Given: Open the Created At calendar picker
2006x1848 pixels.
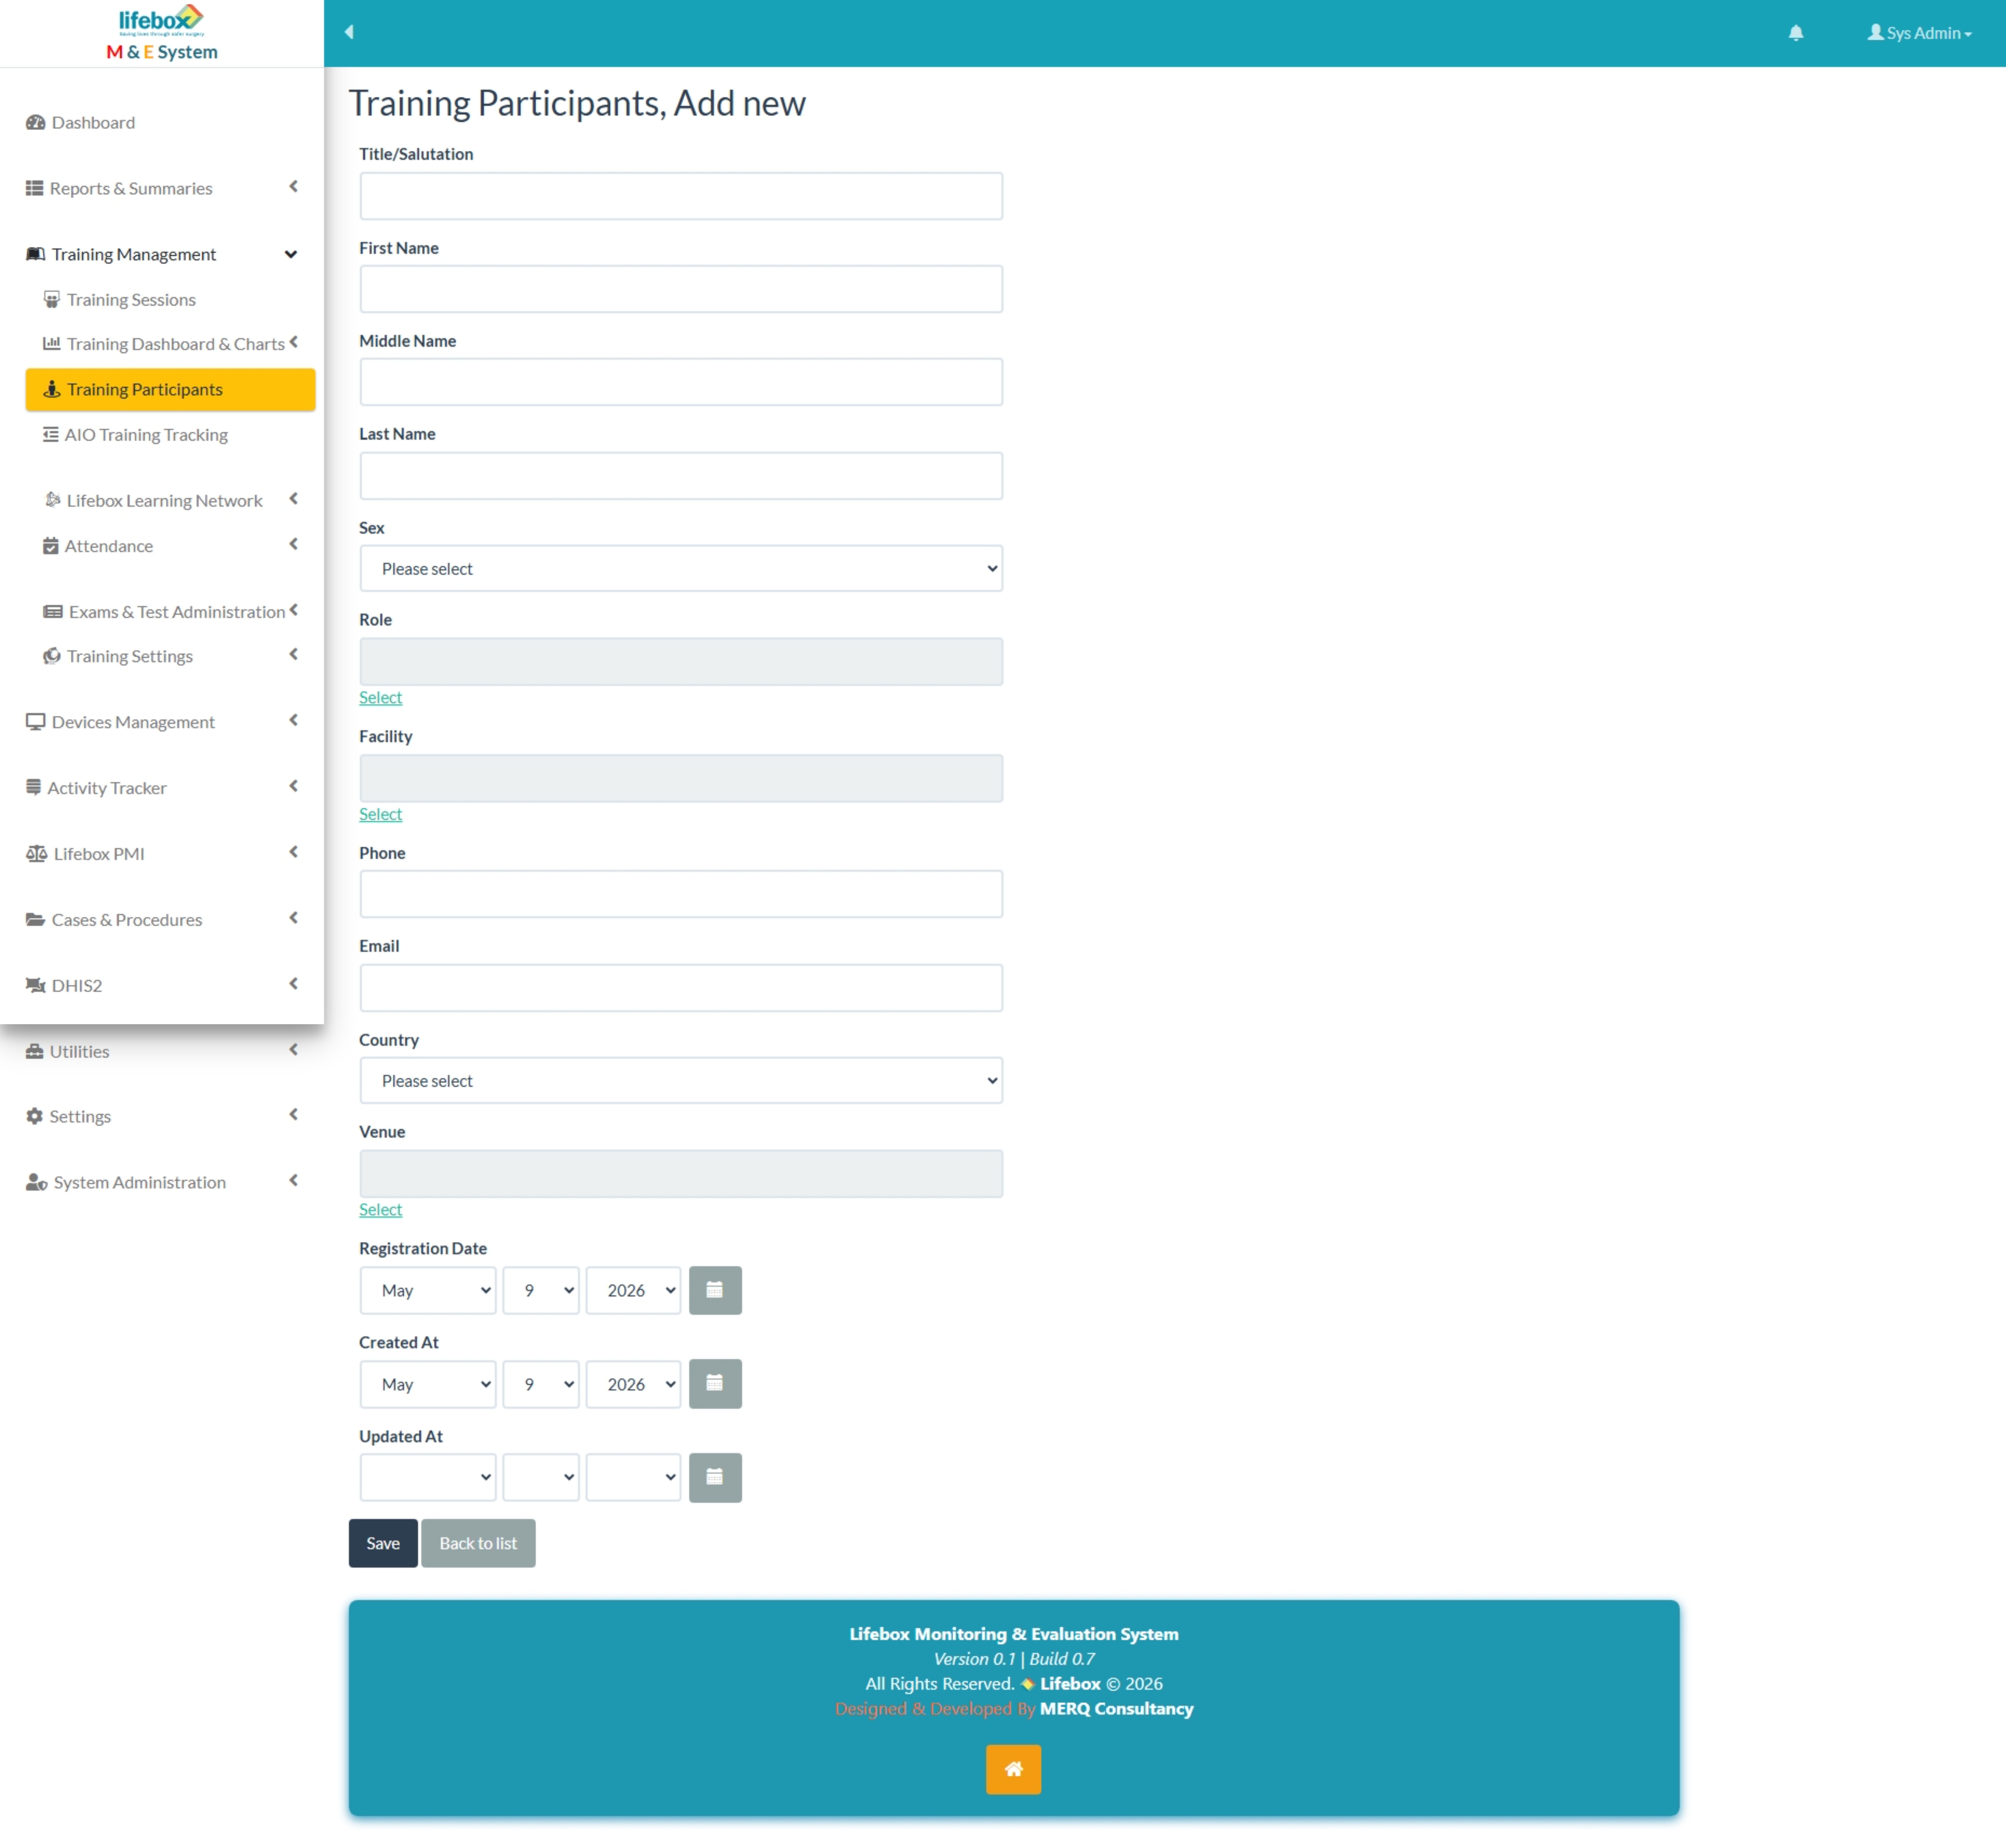Looking at the screenshot, I should pyautogui.click(x=715, y=1384).
